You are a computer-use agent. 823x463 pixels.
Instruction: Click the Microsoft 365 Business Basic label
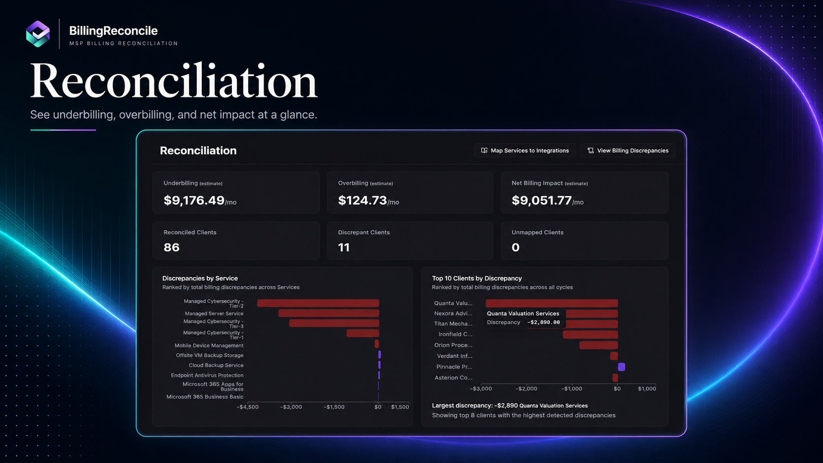(205, 397)
